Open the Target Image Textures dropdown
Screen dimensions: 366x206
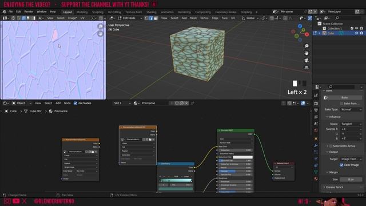(351, 159)
